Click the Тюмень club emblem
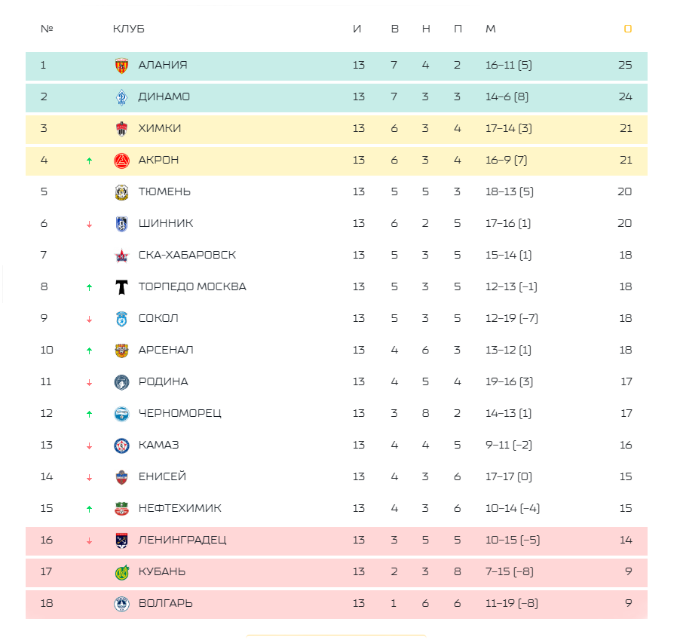This screenshot has width=680, height=640. (x=121, y=192)
